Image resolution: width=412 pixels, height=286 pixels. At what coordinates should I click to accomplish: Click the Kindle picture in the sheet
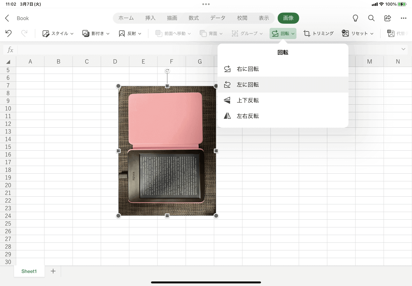click(167, 151)
